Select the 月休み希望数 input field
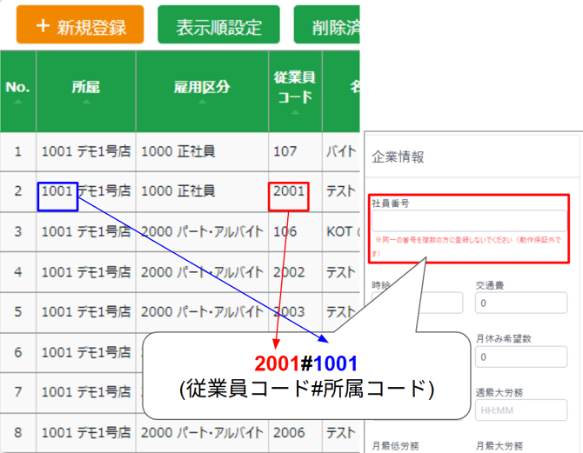This screenshot has height=453, width=583. tap(520, 357)
